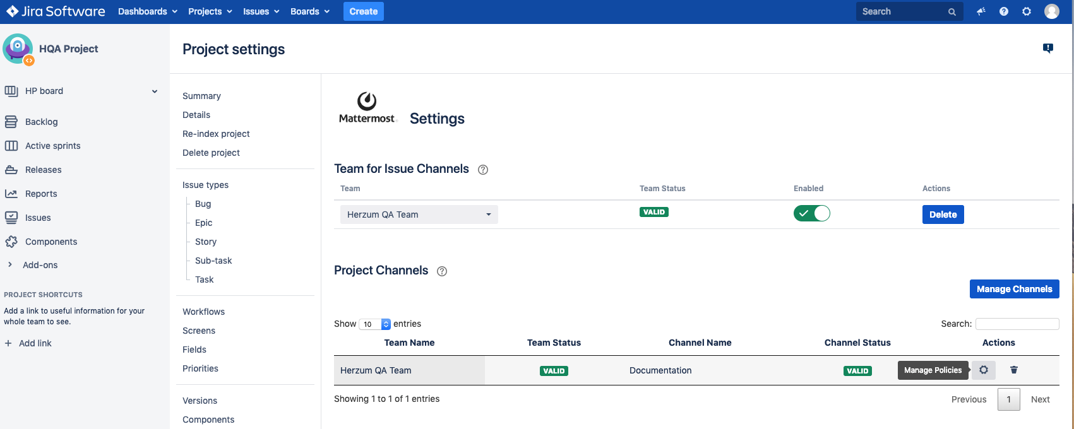Open the Dashboards menu
1074x429 pixels.
point(148,11)
